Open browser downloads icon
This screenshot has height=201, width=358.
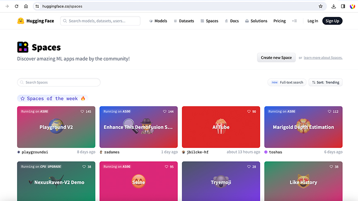[x=334, y=6]
